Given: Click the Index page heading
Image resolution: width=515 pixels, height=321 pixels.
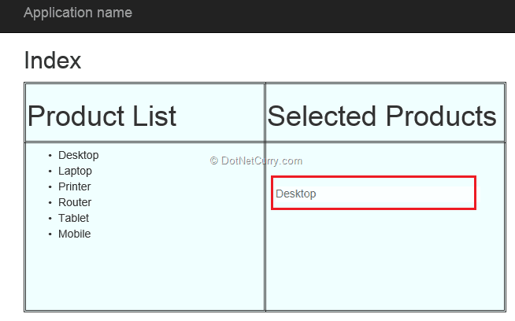Looking at the screenshot, I should [x=52, y=61].
